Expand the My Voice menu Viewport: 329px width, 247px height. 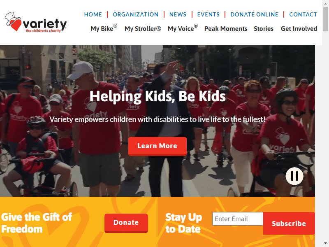[x=183, y=28]
